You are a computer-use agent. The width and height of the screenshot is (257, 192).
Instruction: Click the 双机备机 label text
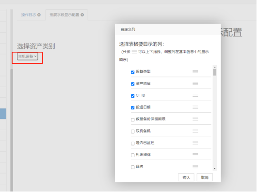click(x=143, y=131)
